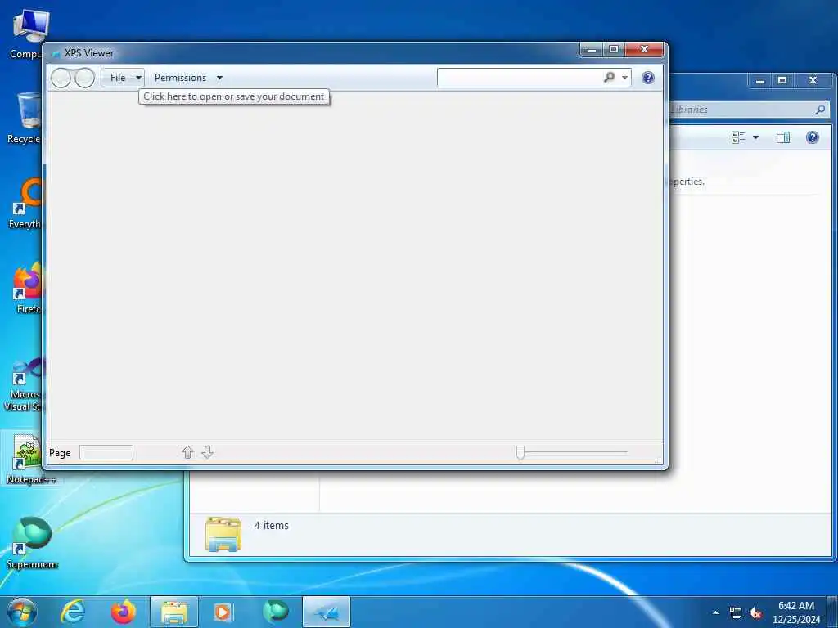The width and height of the screenshot is (838, 628).
Task: Open the network tray icon
Action: 736,613
